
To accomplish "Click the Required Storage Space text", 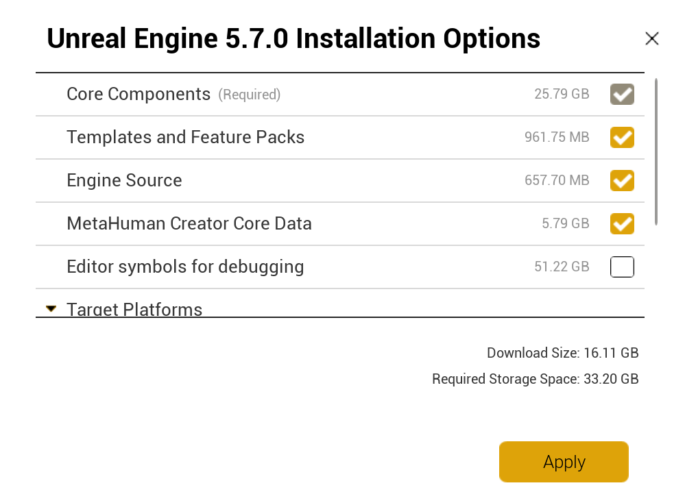I will click(x=535, y=379).
